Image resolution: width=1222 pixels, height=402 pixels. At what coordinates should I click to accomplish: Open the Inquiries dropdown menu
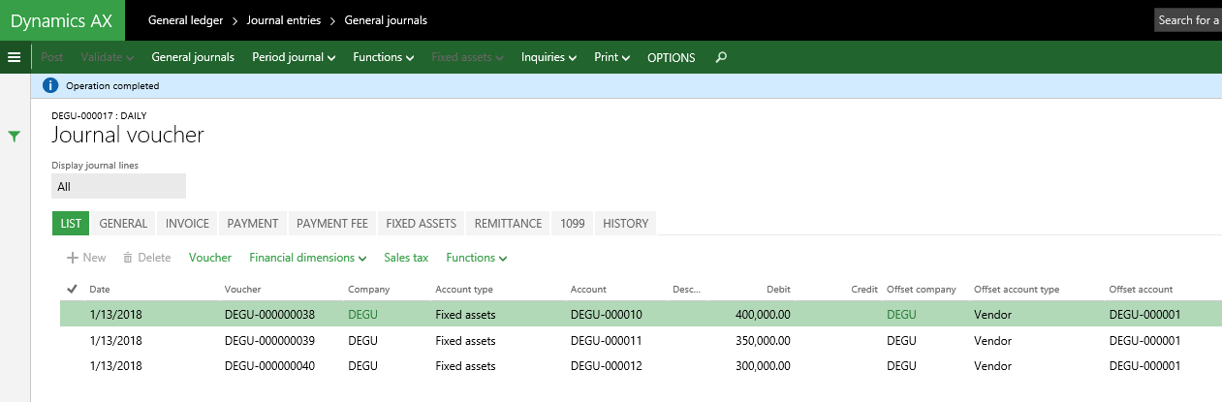point(548,57)
